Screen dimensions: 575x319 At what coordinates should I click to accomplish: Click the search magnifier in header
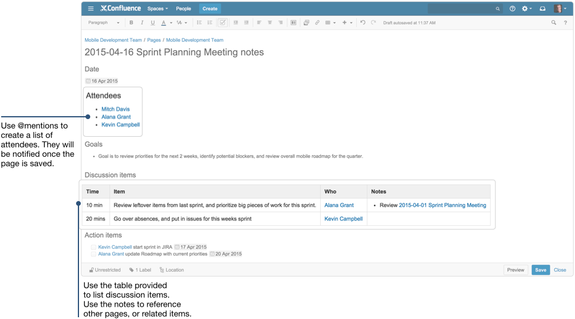point(498,9)
